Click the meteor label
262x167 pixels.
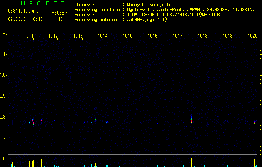pos(59,13)
